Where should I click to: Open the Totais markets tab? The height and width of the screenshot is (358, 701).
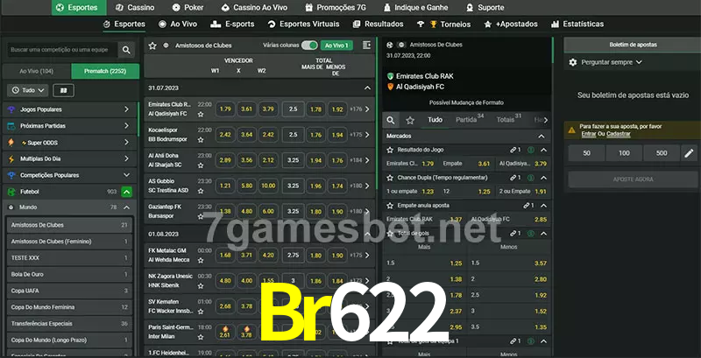point(509,120)
